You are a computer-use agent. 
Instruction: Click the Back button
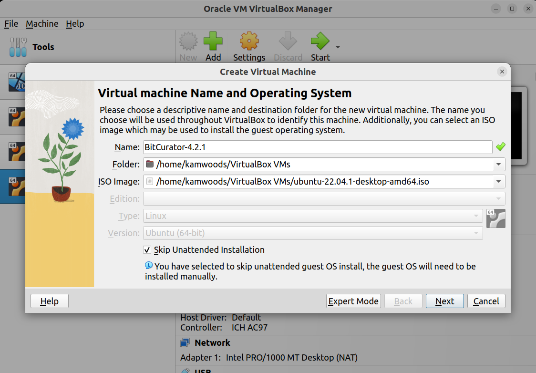pyautogui.click(x=403, y=301)
